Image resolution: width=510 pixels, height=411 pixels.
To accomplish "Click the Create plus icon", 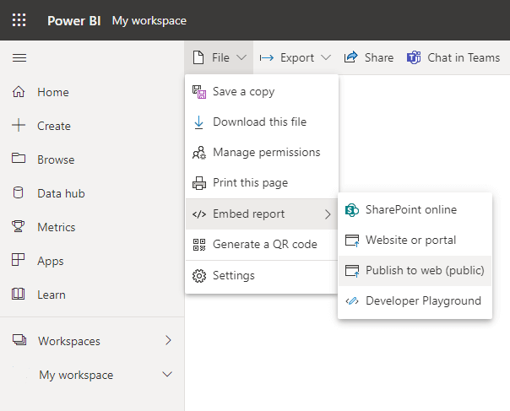I will pyautogui.click(x=19, y=126).
